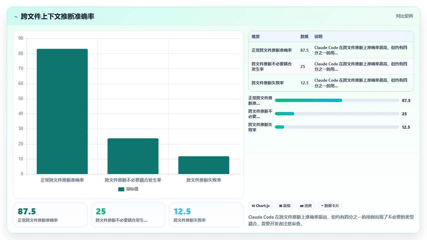427x240 pixels.
Task: Click the x-axis label 正常跨文件推断准确率
Action: point(62,180)
